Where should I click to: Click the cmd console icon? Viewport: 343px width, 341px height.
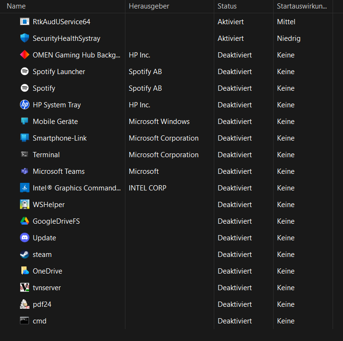point(25,321)
